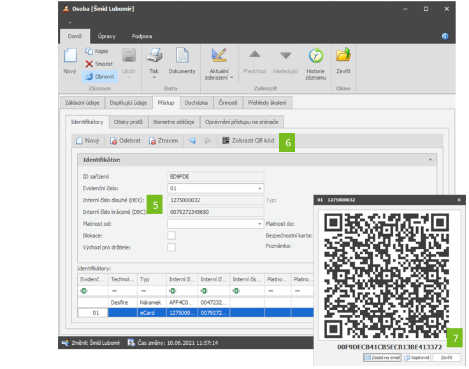
Task: Mark identifier as Ztracen
Action: point(163,141)
